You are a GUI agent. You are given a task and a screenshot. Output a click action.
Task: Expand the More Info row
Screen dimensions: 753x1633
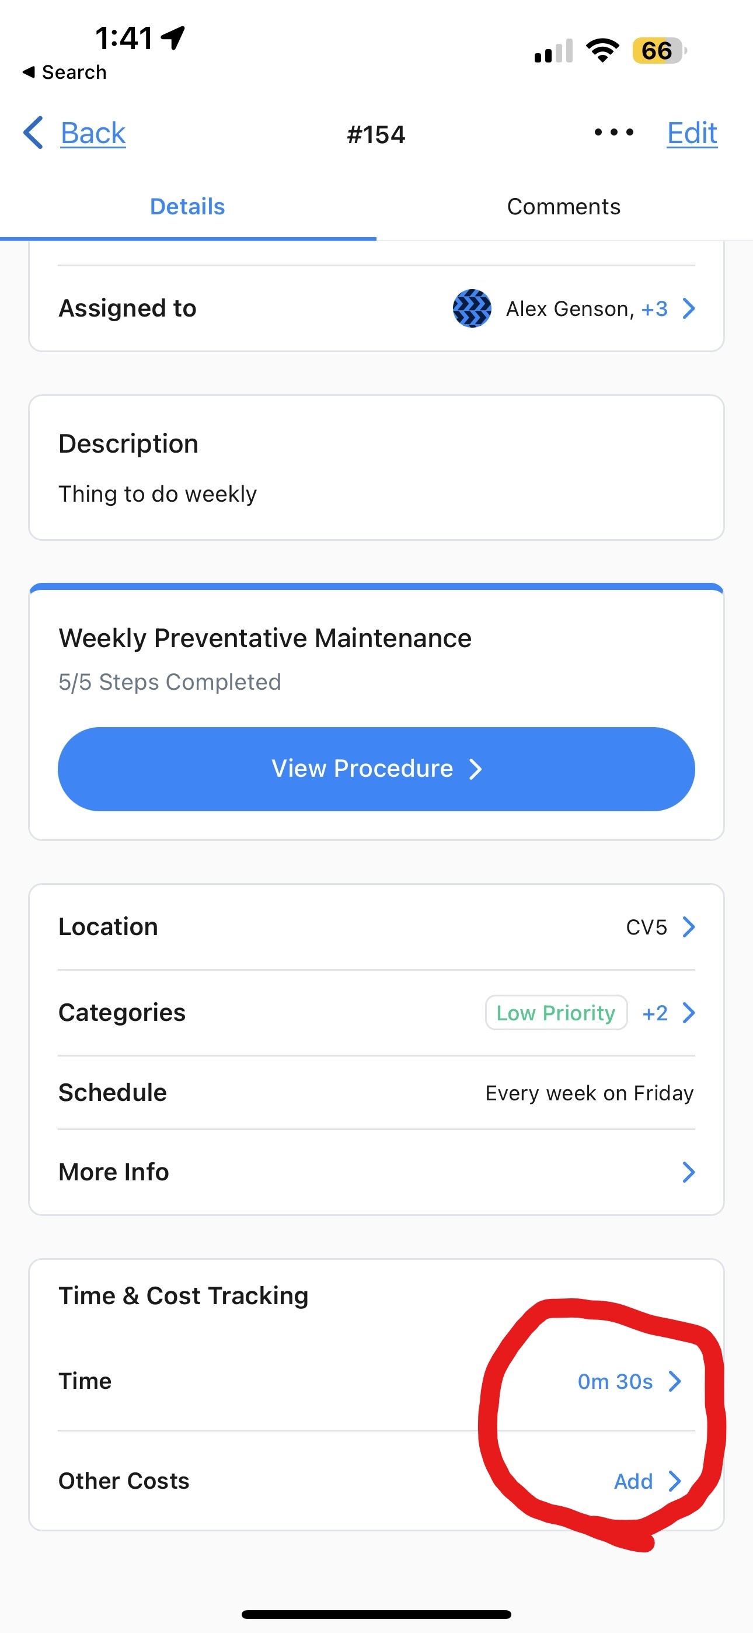(688, 1172)
